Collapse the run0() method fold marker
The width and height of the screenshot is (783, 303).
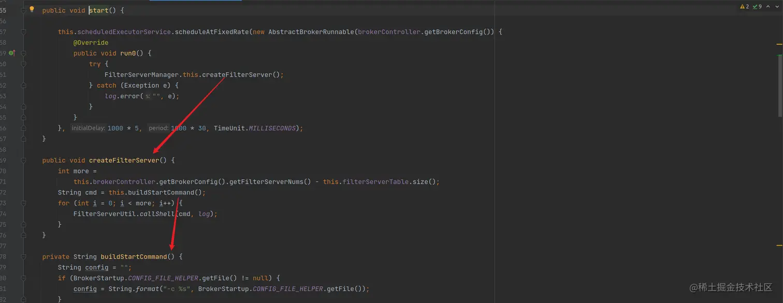point(23,53)
